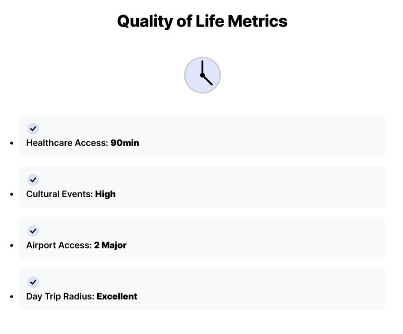This screenshot has height=334, width=403.
Task: Click the bold Excellent value
Action: click(x=117, y=296)
